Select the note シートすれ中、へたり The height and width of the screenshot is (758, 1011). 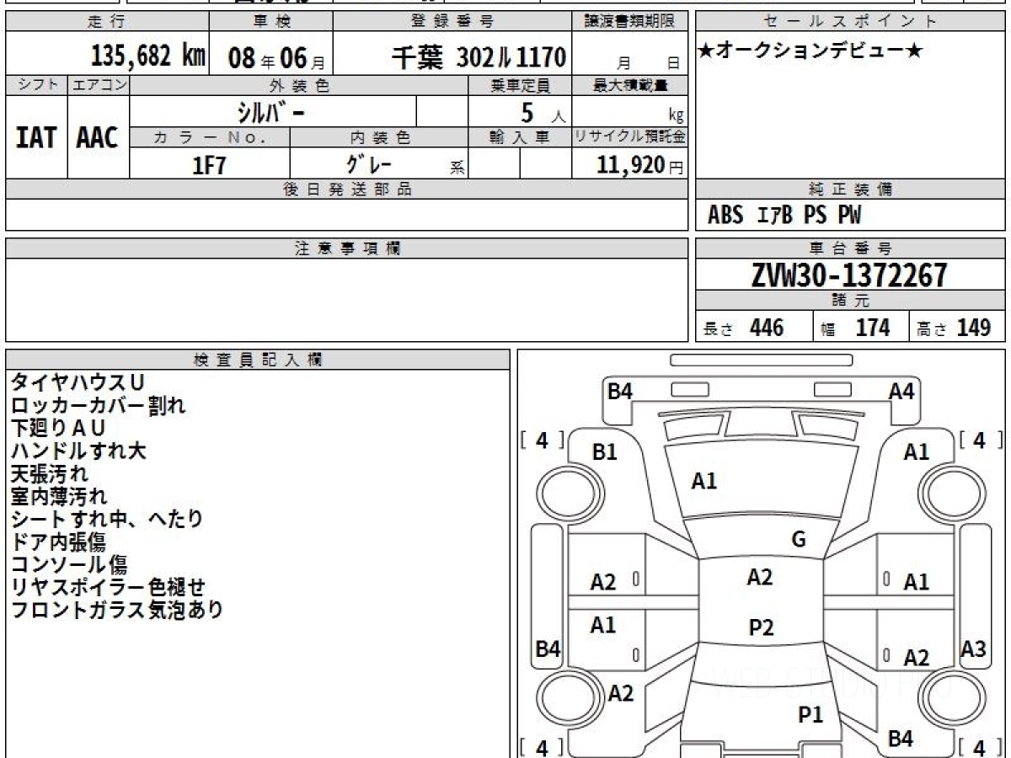(x=107, y=519)
